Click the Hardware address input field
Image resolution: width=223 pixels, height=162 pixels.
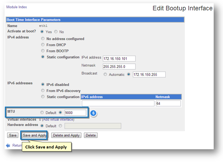93,126
